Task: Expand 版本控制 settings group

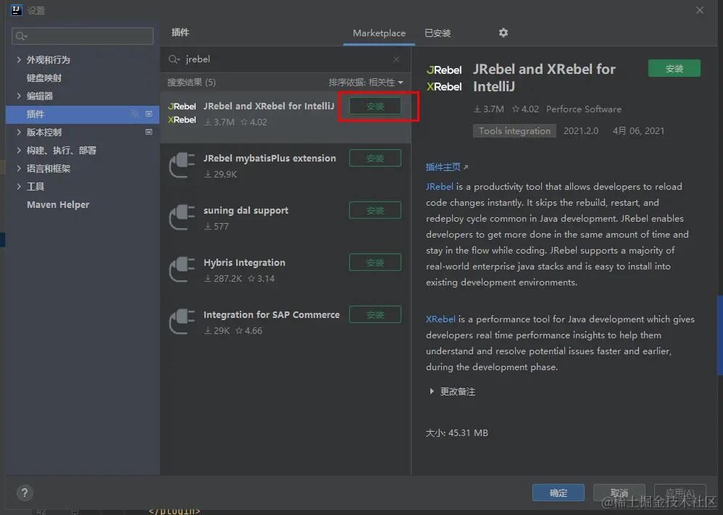Action: click(18, 132)
